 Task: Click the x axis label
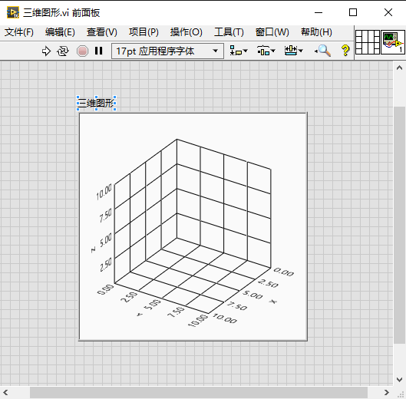272,302
